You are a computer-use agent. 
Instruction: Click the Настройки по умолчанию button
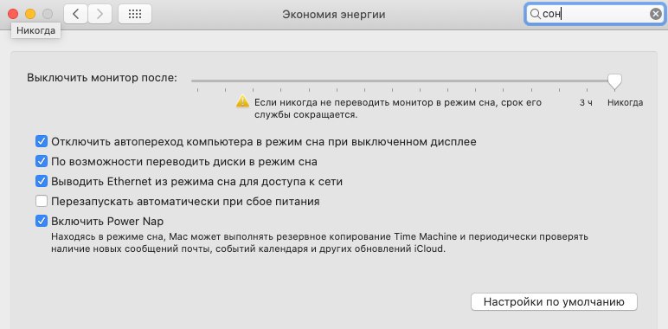(554, 301)
